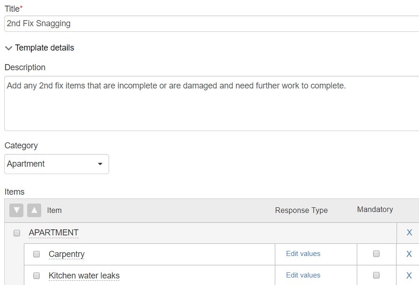Click the move item up arrow button

34,210
